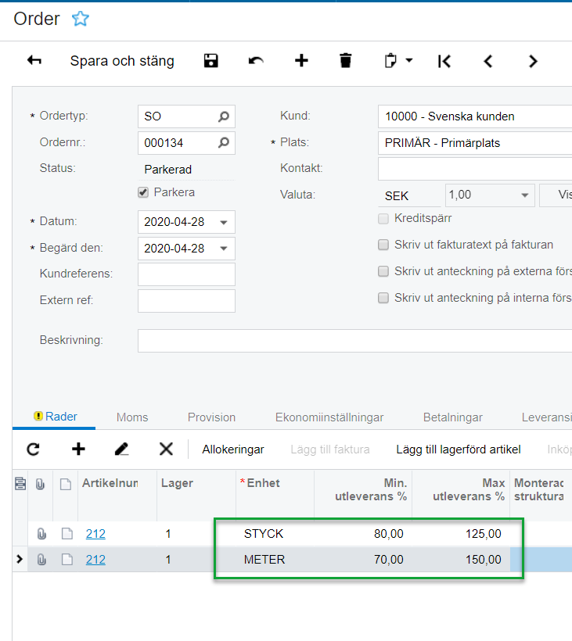Delete order using the trash icon

click(346, 61)
